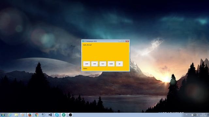Launch Internet Explorer from the taskbar
Image resolution: width=209 pixels, height=117 pixels.
[9, 115]
